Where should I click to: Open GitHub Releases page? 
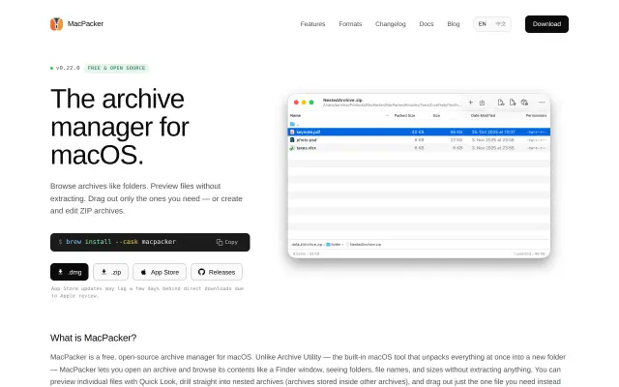[x=217, y=272]
